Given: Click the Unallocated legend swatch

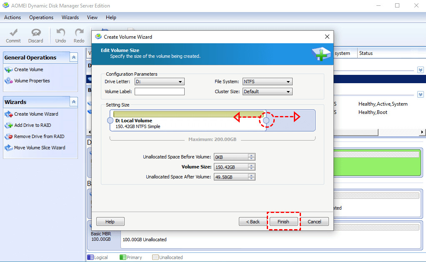Looking at the screenshot, I should [x=155, y=257].
